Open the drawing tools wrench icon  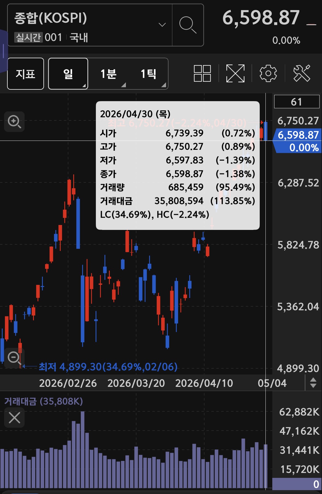302,73
